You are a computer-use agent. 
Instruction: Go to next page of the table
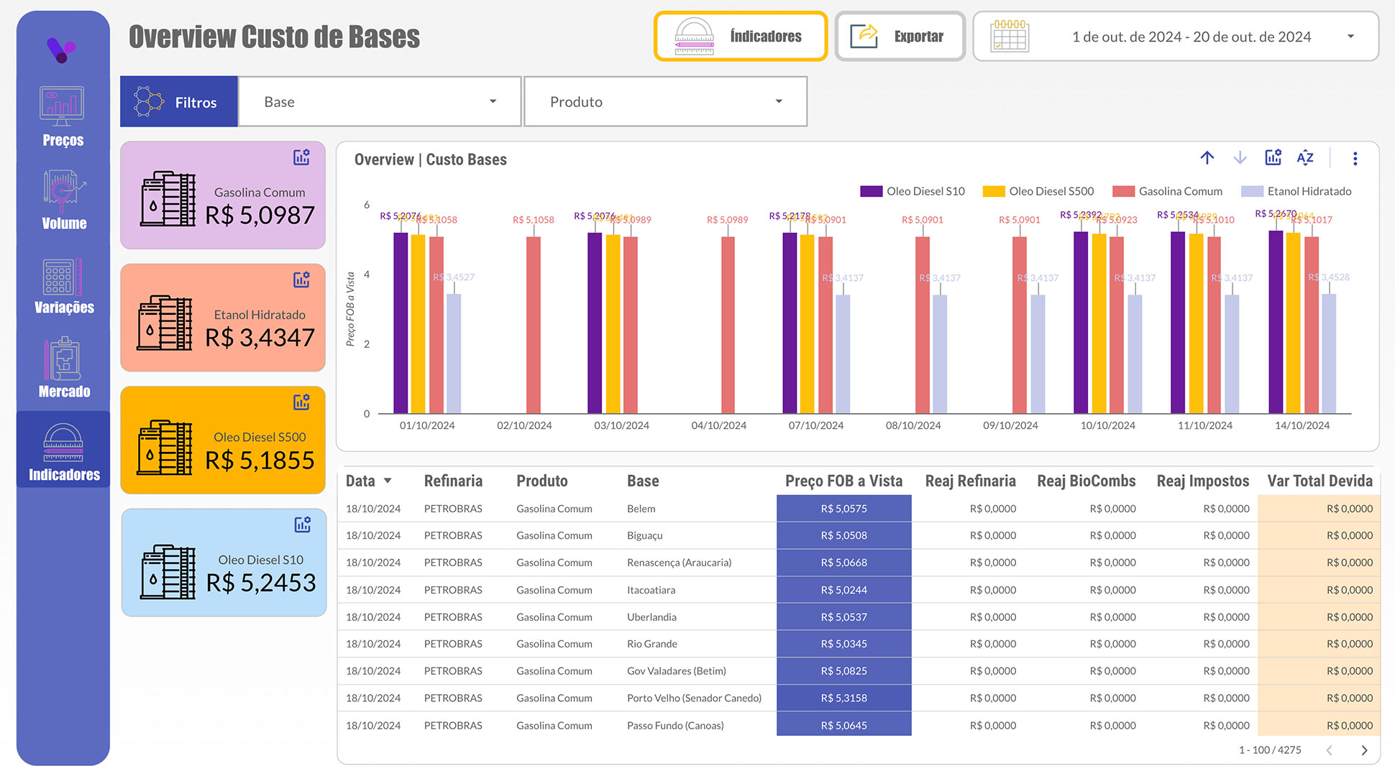[x=1365, y=750]
